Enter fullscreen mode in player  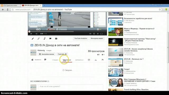[105, 34]
